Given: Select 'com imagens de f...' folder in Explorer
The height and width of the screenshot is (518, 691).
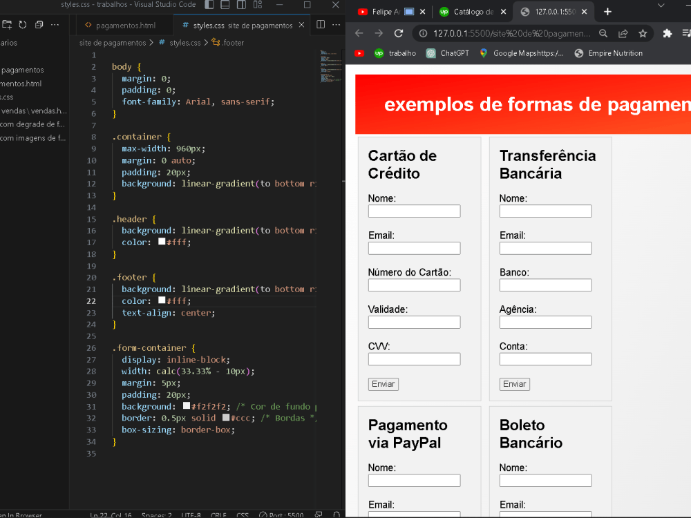Looking at the screenshot, I should pyautogui.click(x=32, y=138).
